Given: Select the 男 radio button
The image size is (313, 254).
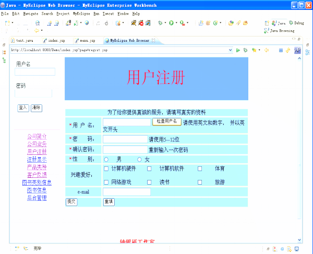Looking at the screenshot, I should [106, 160].
